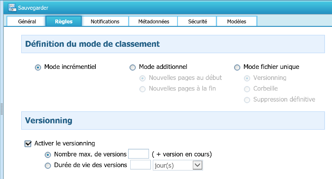This screenshot has height=179, width=332.
Task: Select Durée de vie des versions
Action: [x=48, y=165]
